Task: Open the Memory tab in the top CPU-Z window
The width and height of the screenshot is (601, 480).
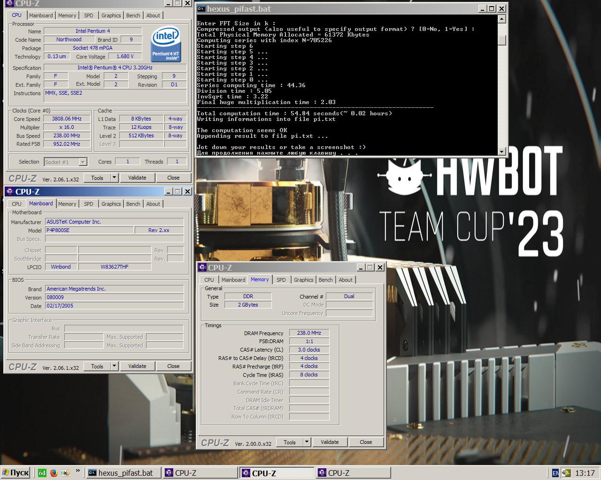Action: pos(67,15)
